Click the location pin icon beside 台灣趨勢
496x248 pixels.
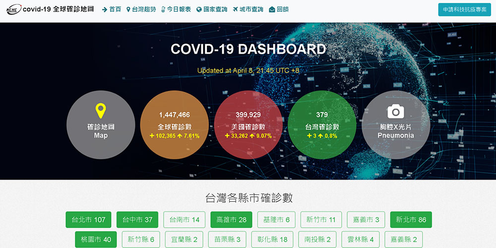pos(128,9)
